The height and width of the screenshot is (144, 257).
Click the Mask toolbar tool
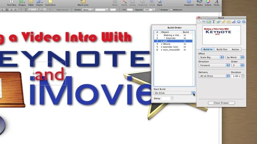(115, 3)
